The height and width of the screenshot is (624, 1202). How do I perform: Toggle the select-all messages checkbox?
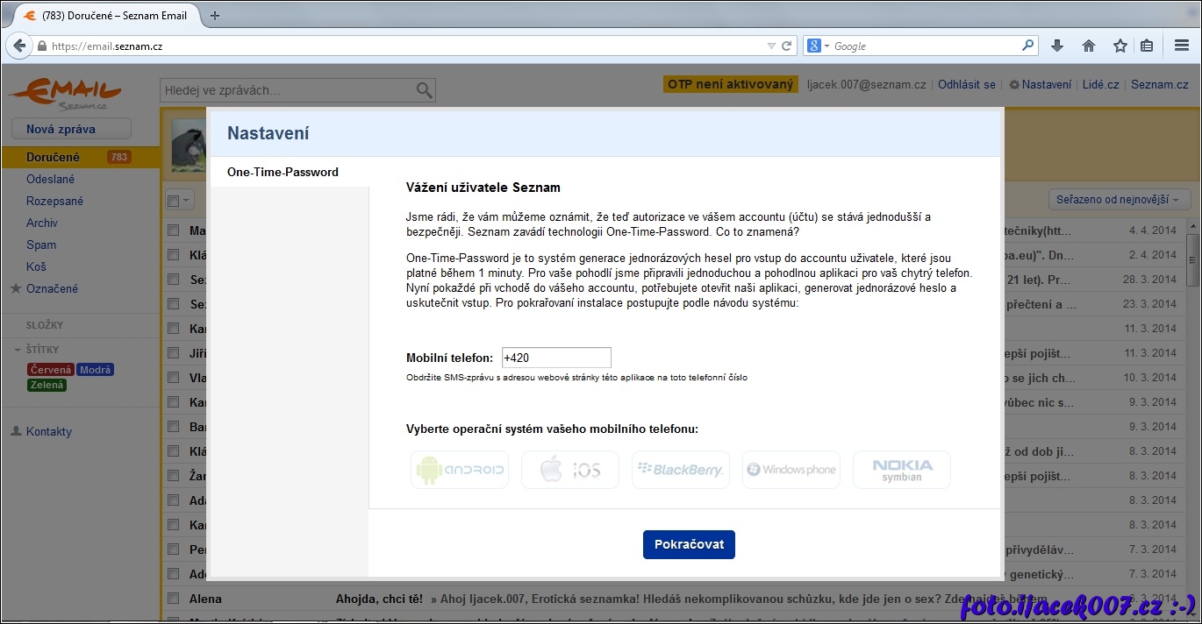[174, 201]
